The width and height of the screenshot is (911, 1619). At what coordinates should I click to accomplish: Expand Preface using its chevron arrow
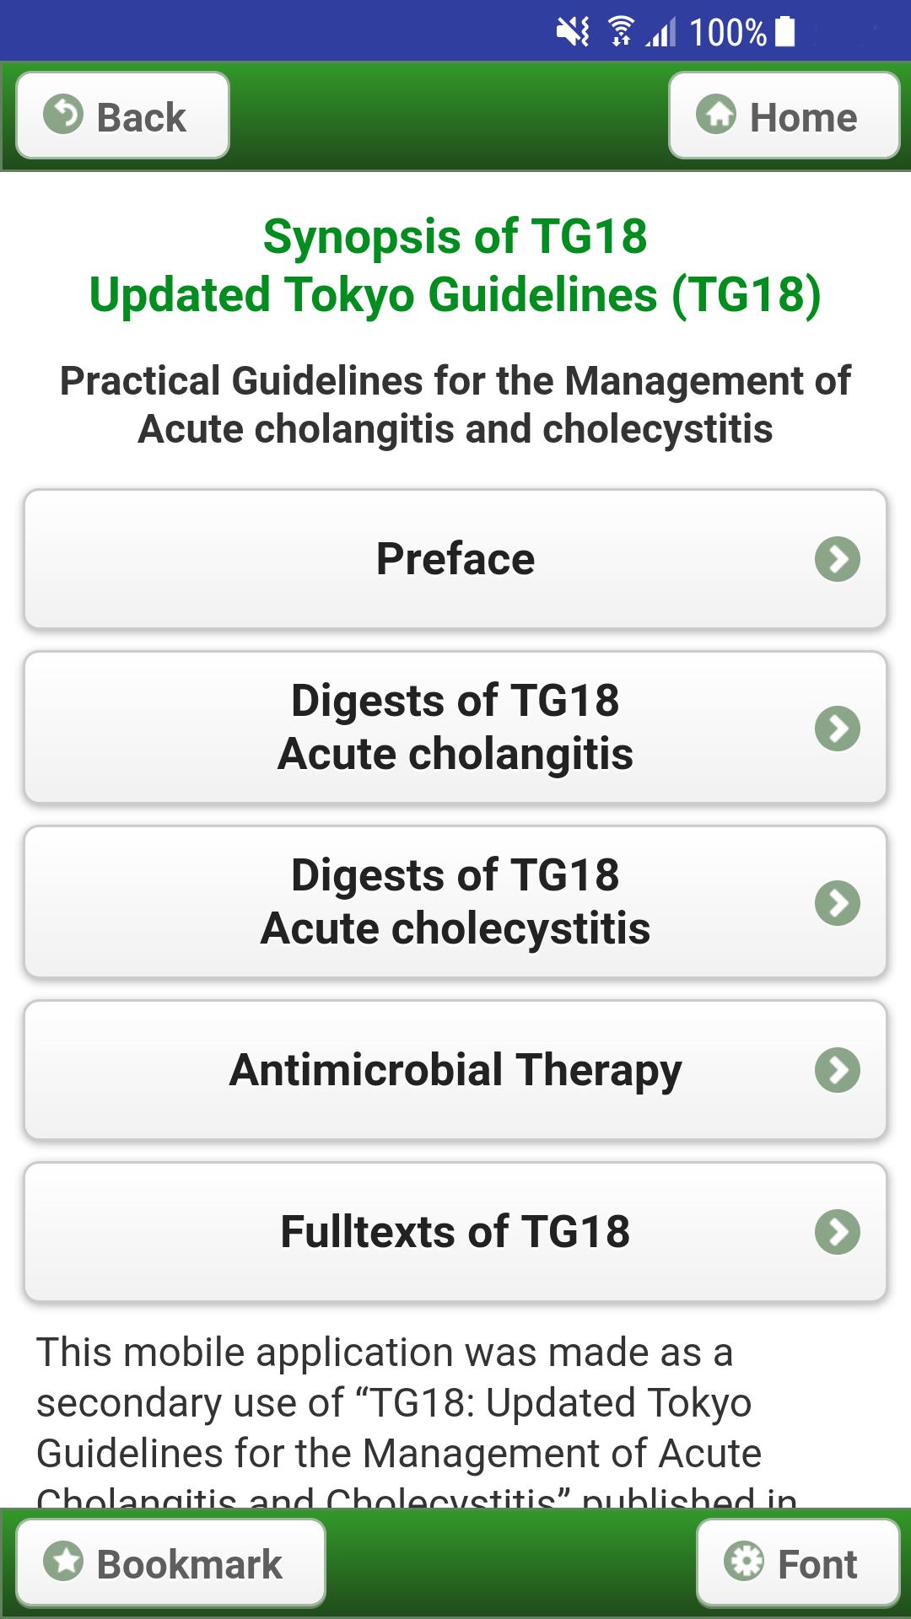click(x=837, y=559)
